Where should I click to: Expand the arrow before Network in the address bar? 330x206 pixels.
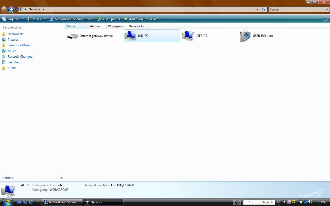click(x=26, y=9)
